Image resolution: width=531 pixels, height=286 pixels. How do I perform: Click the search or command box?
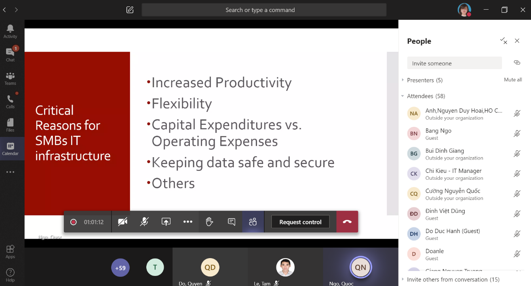point(264,10)
